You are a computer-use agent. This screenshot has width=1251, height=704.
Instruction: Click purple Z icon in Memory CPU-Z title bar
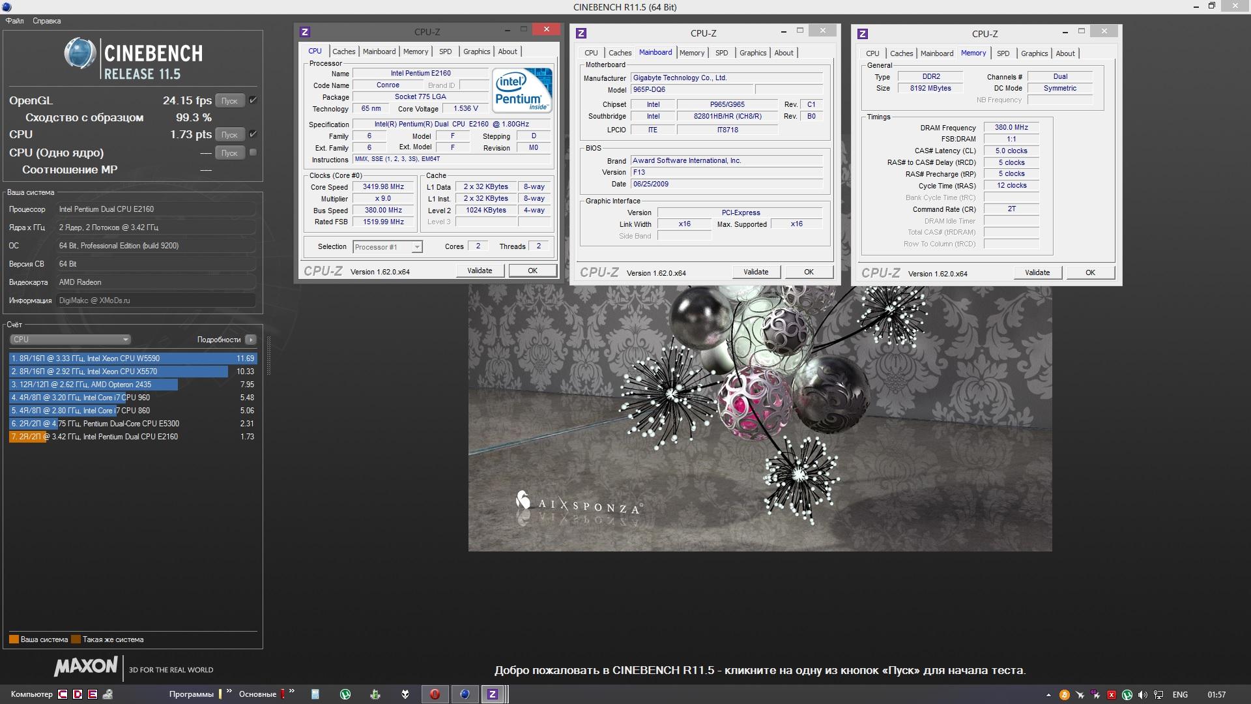863,34
